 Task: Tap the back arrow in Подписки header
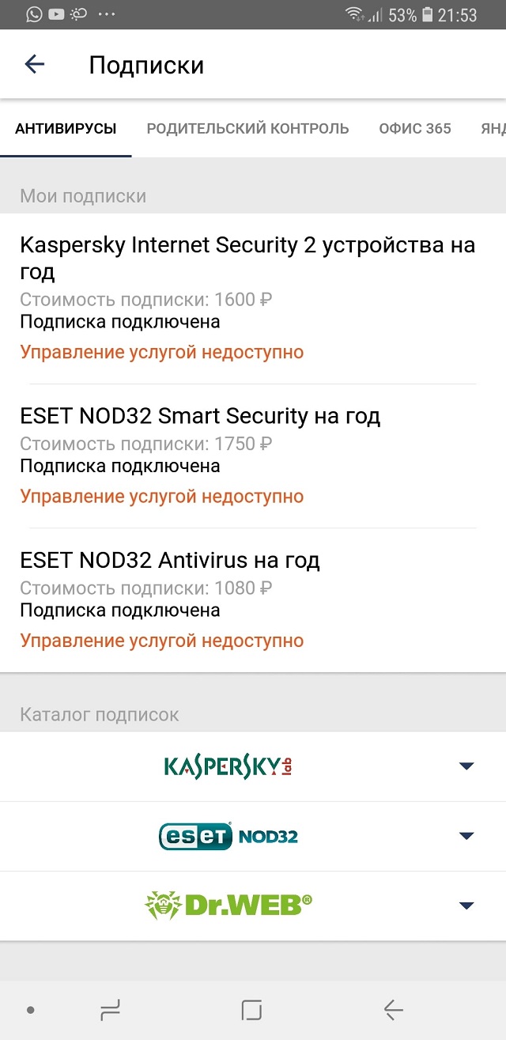(x=34, y=64)
